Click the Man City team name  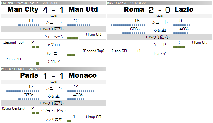tap(23, 10)
